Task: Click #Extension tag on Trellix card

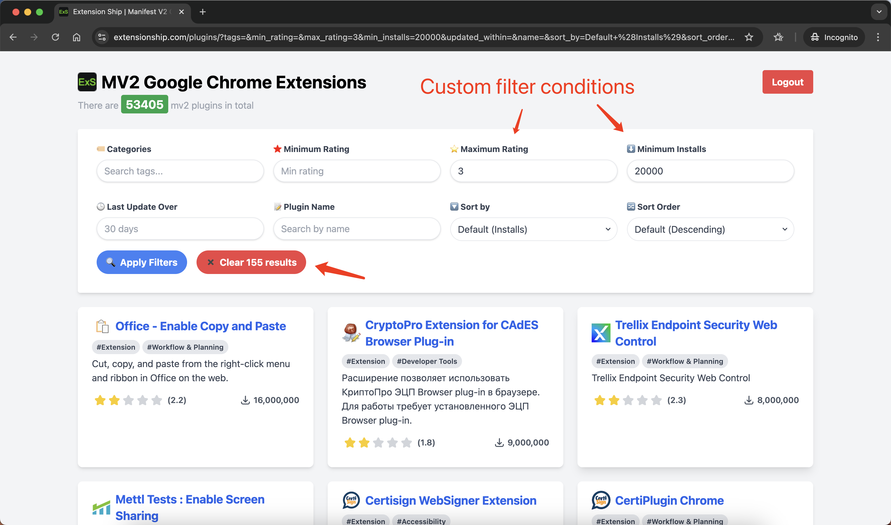Action: 615,361
